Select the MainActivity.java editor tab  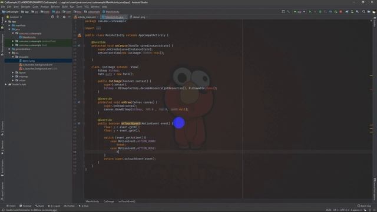(113, 17)
